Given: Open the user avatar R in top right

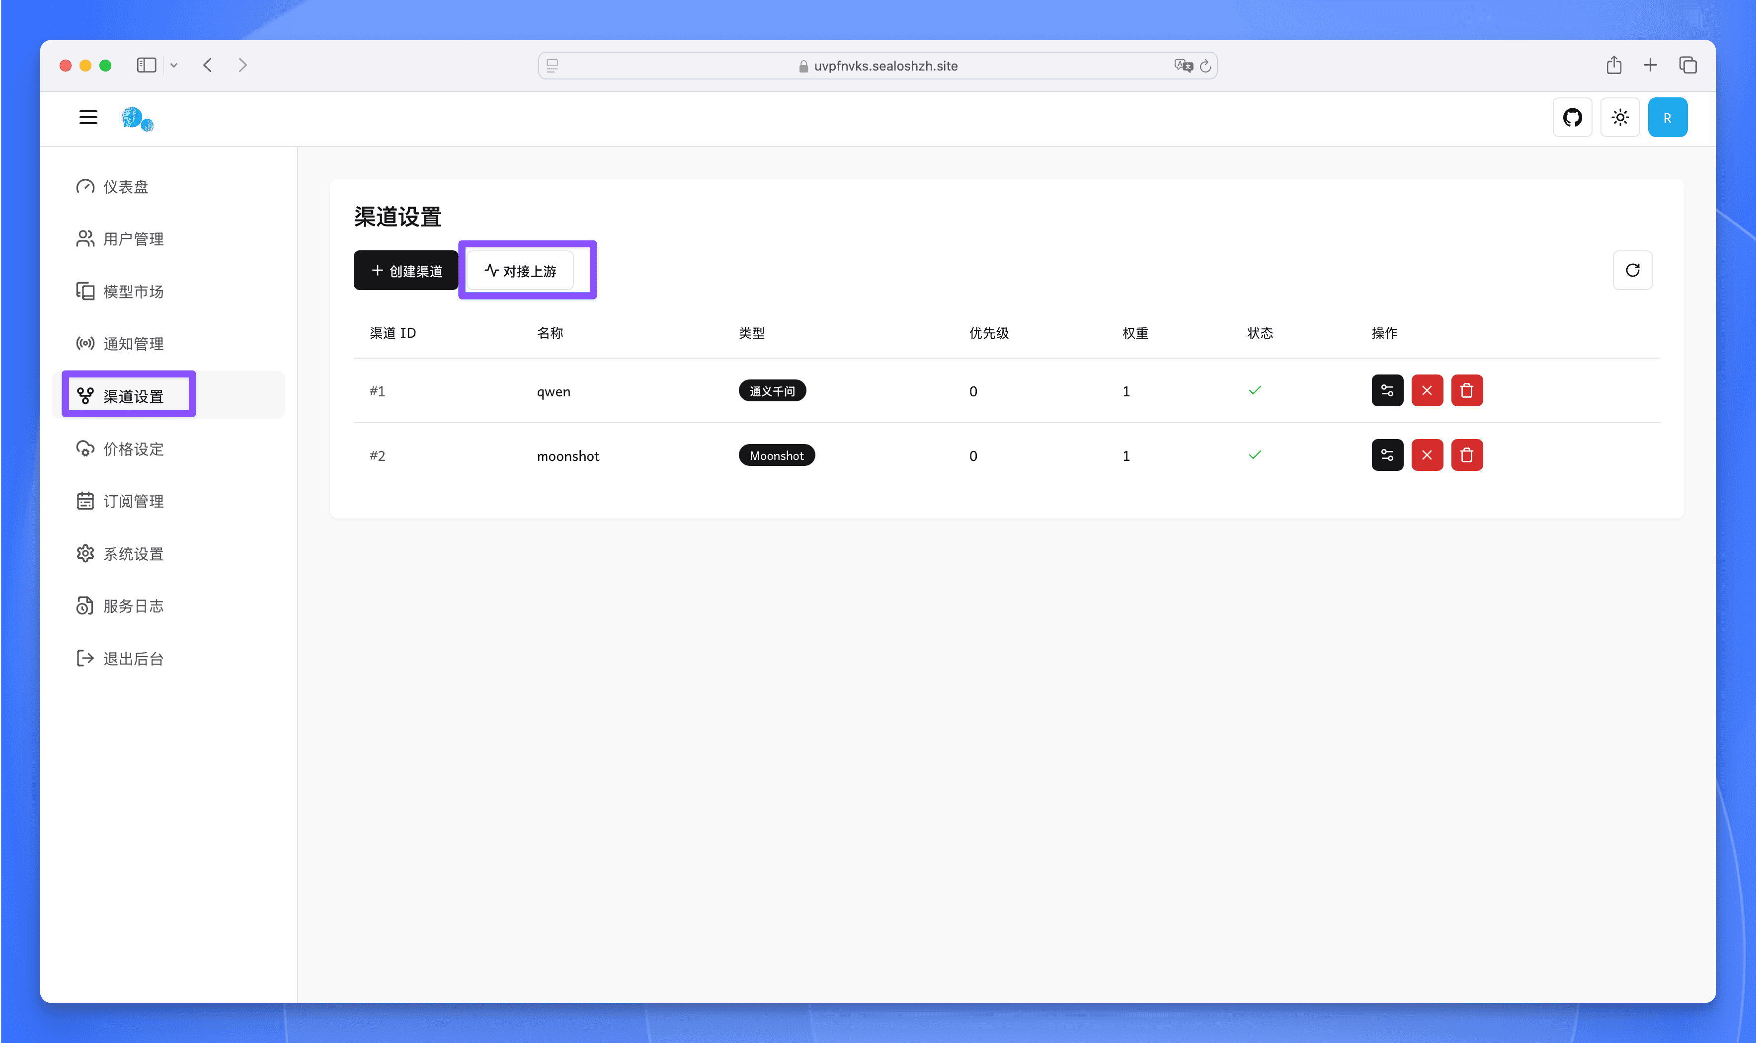Looking at the screenshot, I should coord(1667,117).
